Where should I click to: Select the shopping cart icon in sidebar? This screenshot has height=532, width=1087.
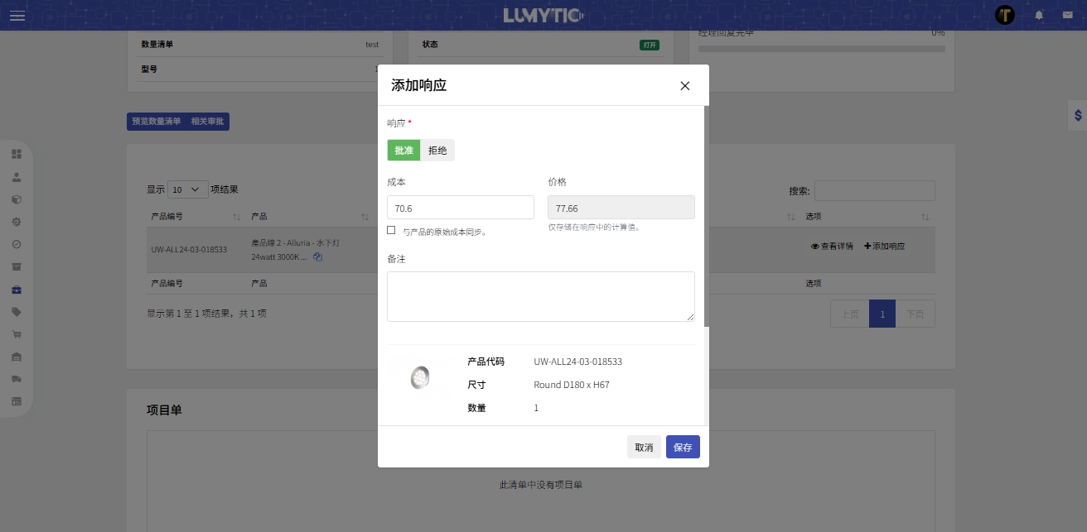point(17,334)
